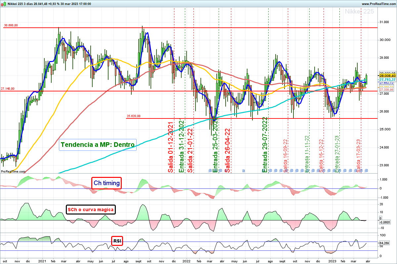The width and height of the screenshot is (397, 264).
Task: Select the 'Salida 16-09-22' marker label
Action: point(286,155)
